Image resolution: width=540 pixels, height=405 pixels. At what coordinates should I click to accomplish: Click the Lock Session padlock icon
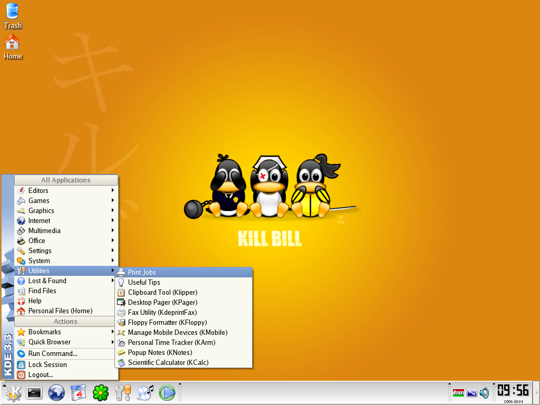21,364
